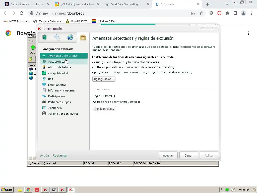This screenshot has height=193, width=257.
Task: Click the Aceptar button
Action: (168, 155)
